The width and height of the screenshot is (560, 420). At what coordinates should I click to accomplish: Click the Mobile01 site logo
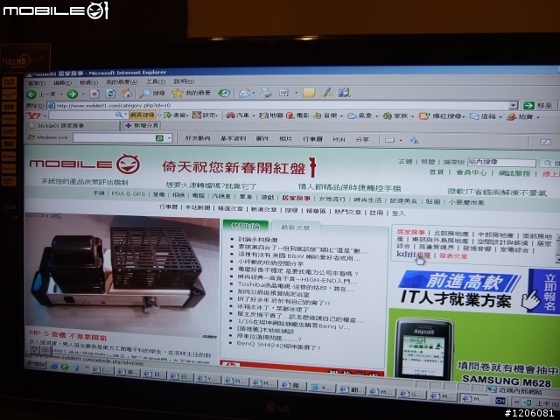click(85, 164)
